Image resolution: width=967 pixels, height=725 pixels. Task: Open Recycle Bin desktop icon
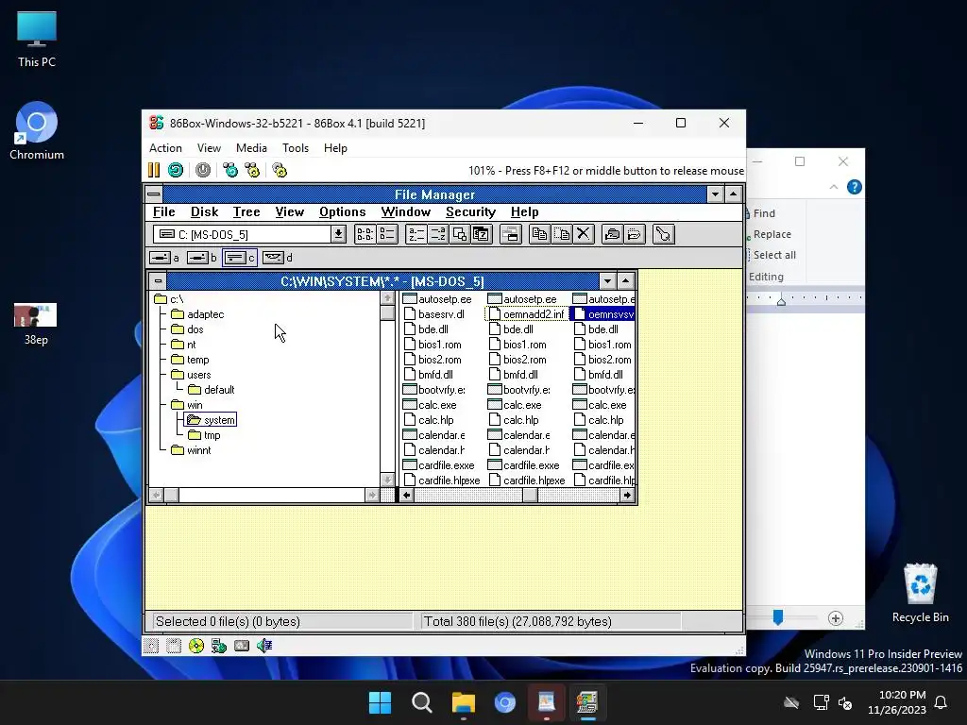(920, 593)
